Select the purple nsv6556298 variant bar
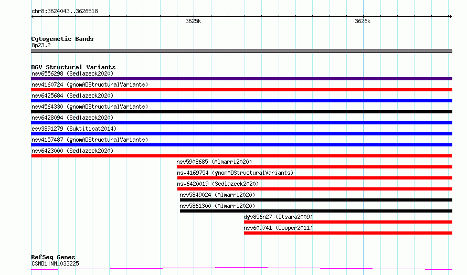This screenshot has width=467, height=275. [241, 79]
